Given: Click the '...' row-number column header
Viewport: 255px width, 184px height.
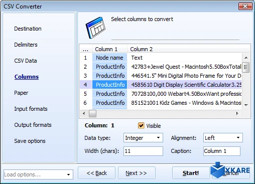Looking at the screenshot, I should pos(86,49).
